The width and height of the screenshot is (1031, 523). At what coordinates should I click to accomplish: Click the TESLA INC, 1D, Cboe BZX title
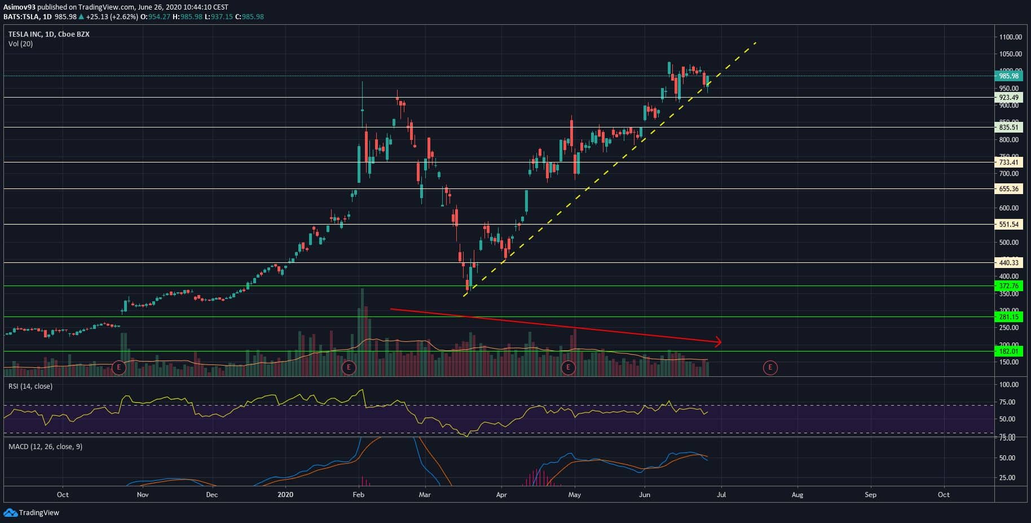coord(49,34)
